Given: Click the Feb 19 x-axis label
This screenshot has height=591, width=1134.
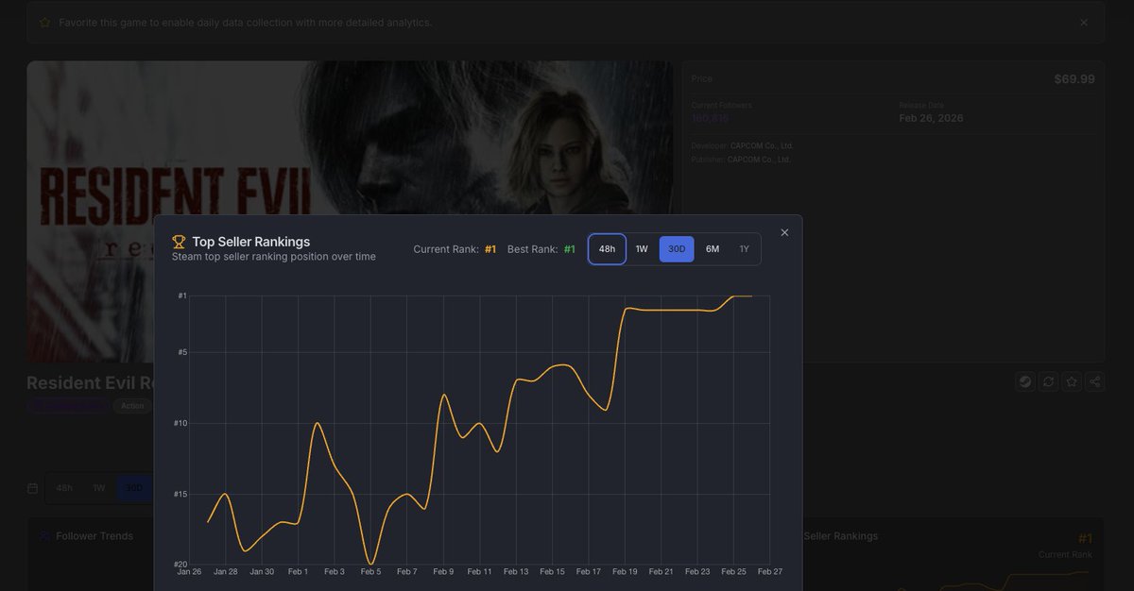Looking at the screenshot, I should tap(625, 571).
